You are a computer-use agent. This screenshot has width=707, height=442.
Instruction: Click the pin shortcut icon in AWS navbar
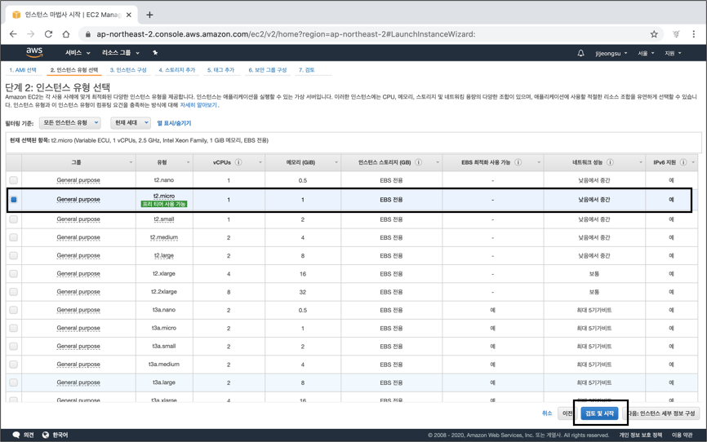[x=155, y=53]
